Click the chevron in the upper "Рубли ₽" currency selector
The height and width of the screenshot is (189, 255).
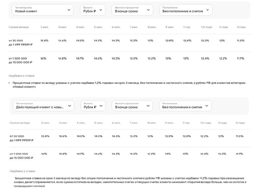click(x=101, y=10)
